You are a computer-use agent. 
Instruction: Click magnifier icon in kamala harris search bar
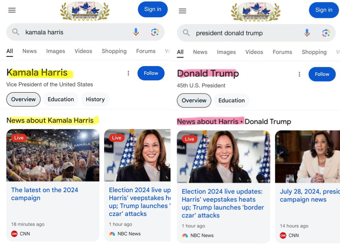(16, 32)
